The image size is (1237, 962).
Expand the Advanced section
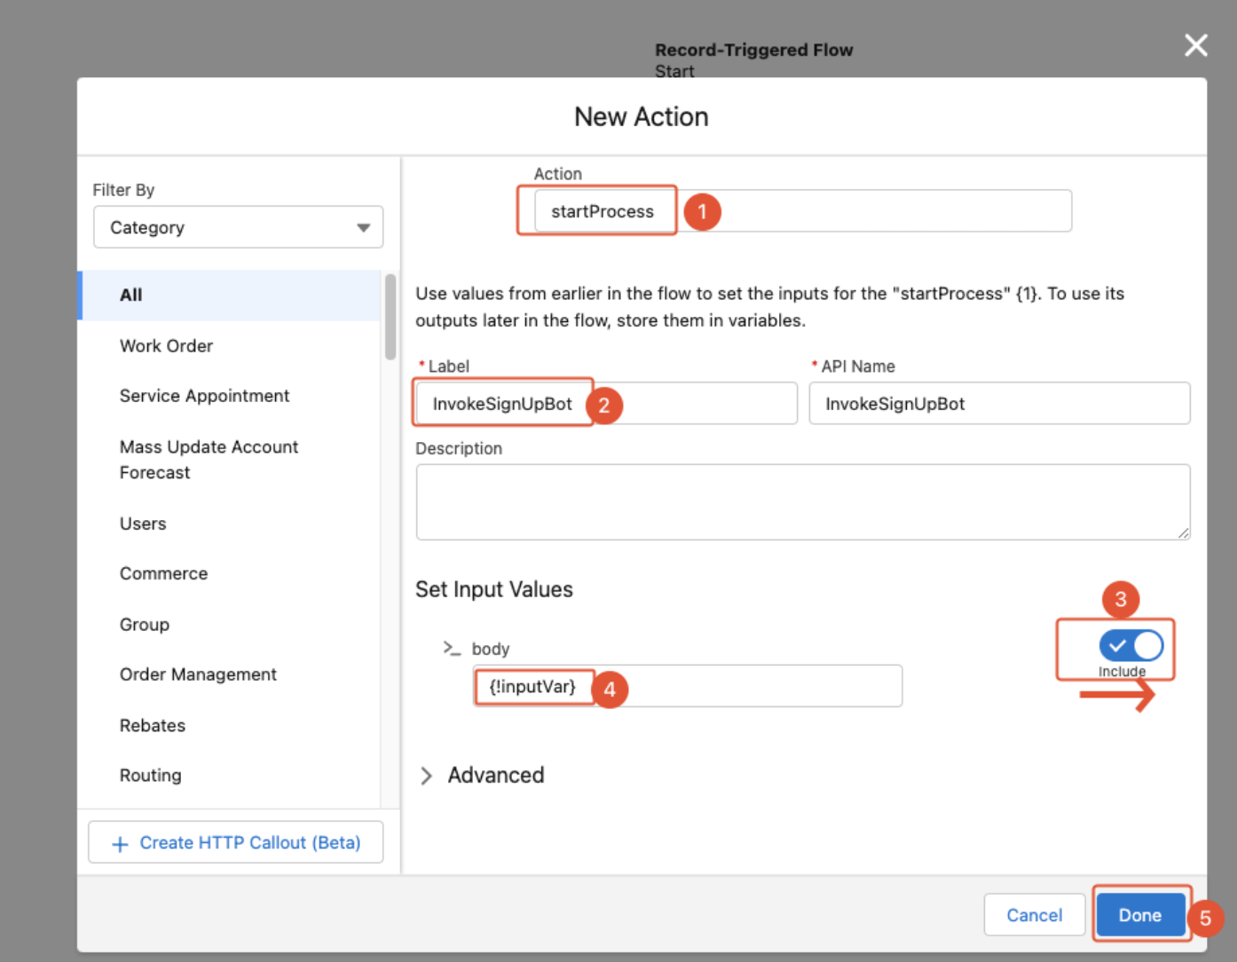(x=427, y=776)
